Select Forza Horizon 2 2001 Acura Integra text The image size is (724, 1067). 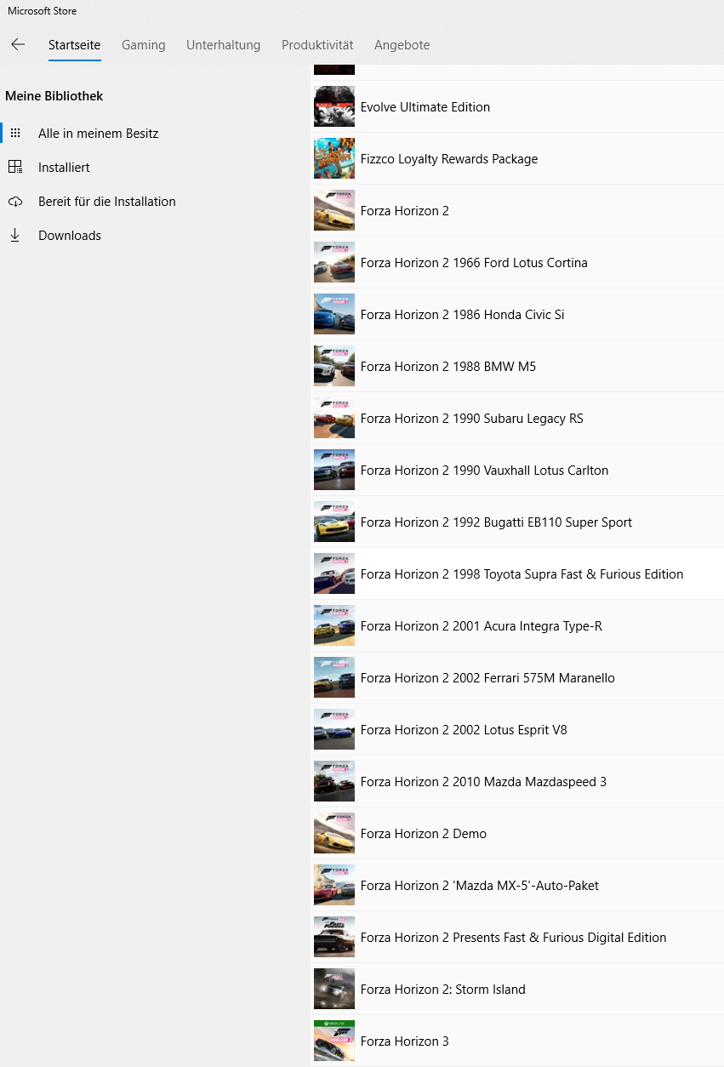pyautogui.click(x=482, y=626)
